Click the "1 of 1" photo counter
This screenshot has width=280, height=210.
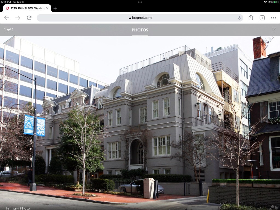coord(9,30)
